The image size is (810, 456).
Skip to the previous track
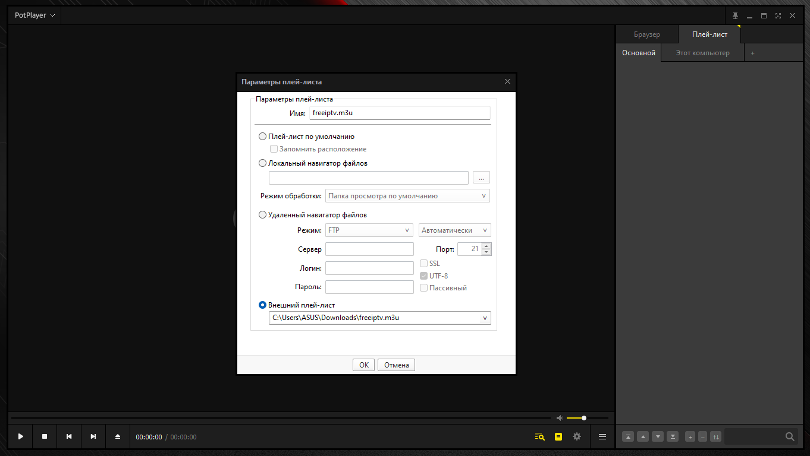[x=69, y=436]
